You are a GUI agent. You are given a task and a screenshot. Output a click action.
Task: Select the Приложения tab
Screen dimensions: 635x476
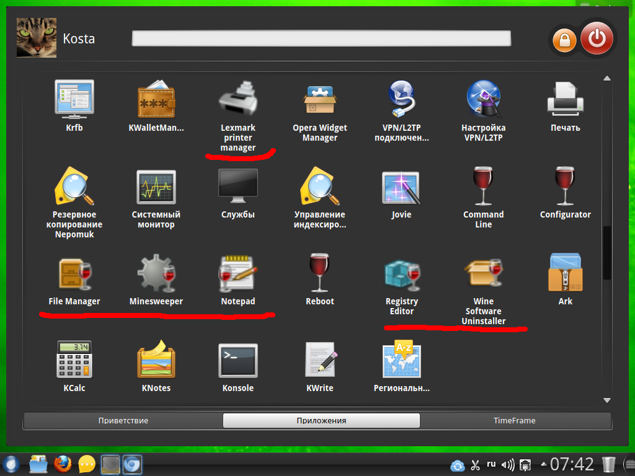[x=321, y=421]
